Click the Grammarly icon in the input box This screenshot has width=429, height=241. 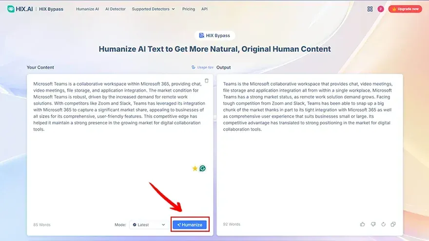point(202,168)
